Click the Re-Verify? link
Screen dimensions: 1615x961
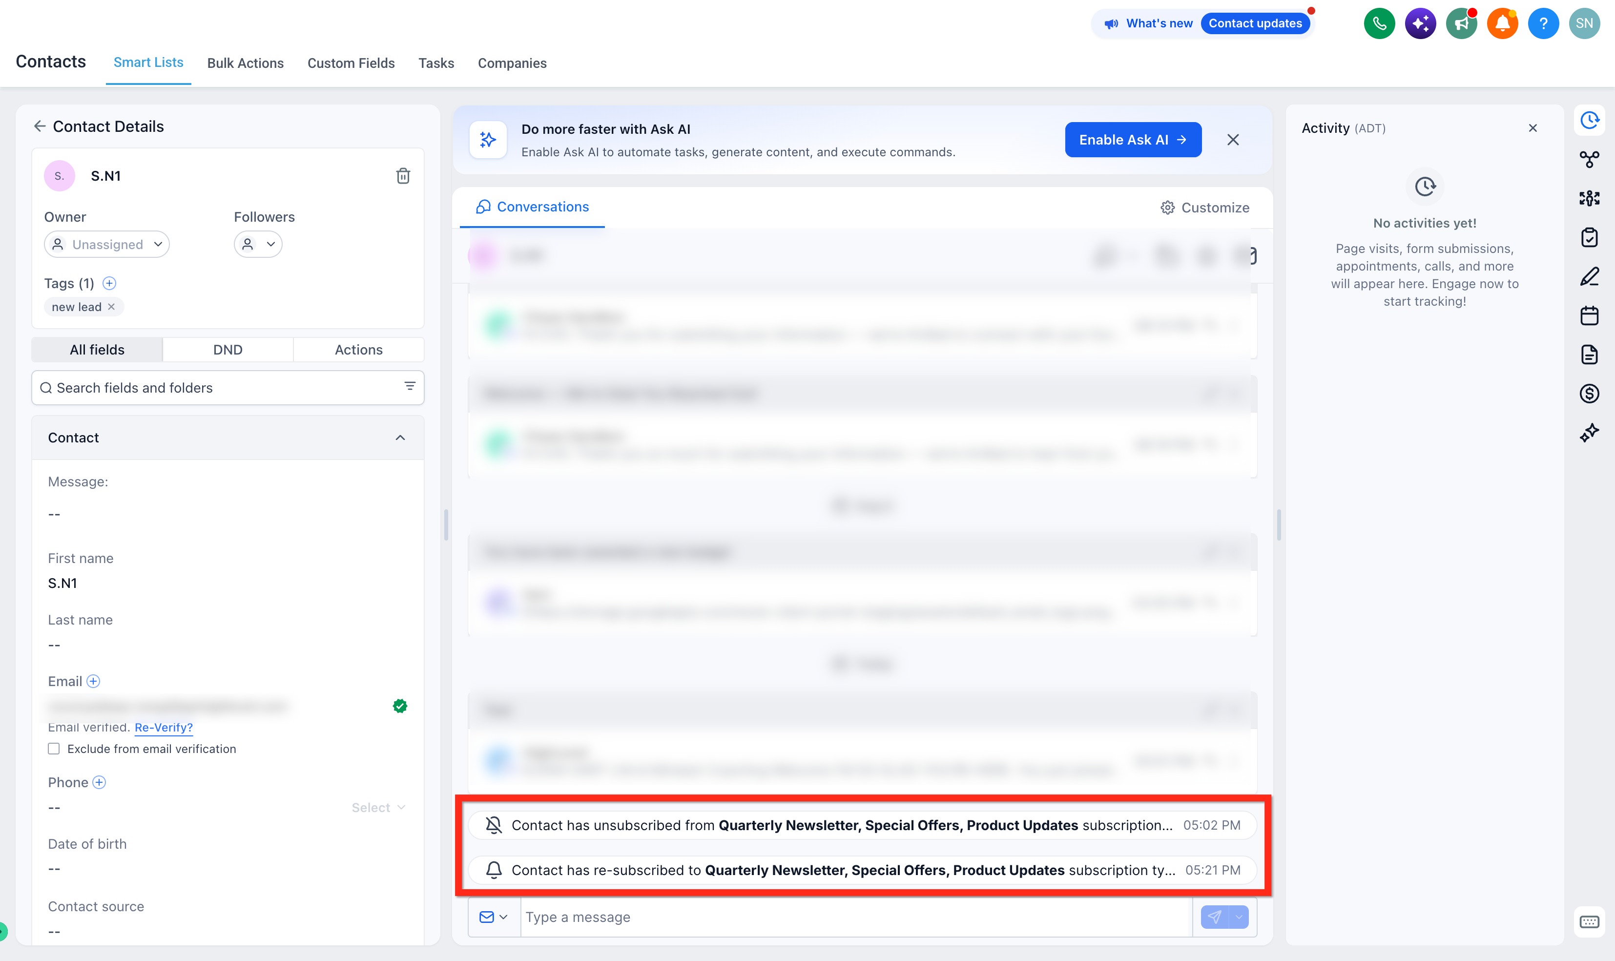164,727
